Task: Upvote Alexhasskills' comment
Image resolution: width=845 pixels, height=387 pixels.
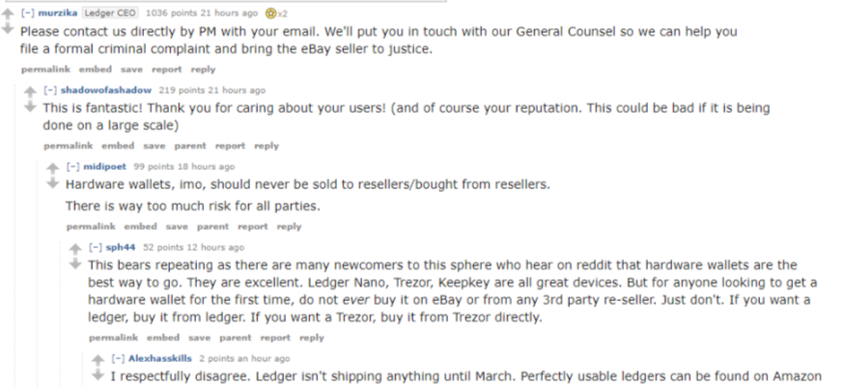Action: point(99,360)
